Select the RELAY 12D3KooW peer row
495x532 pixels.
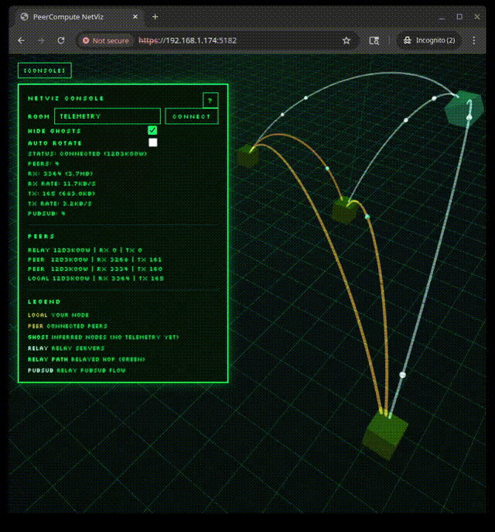tap(85, 250)
